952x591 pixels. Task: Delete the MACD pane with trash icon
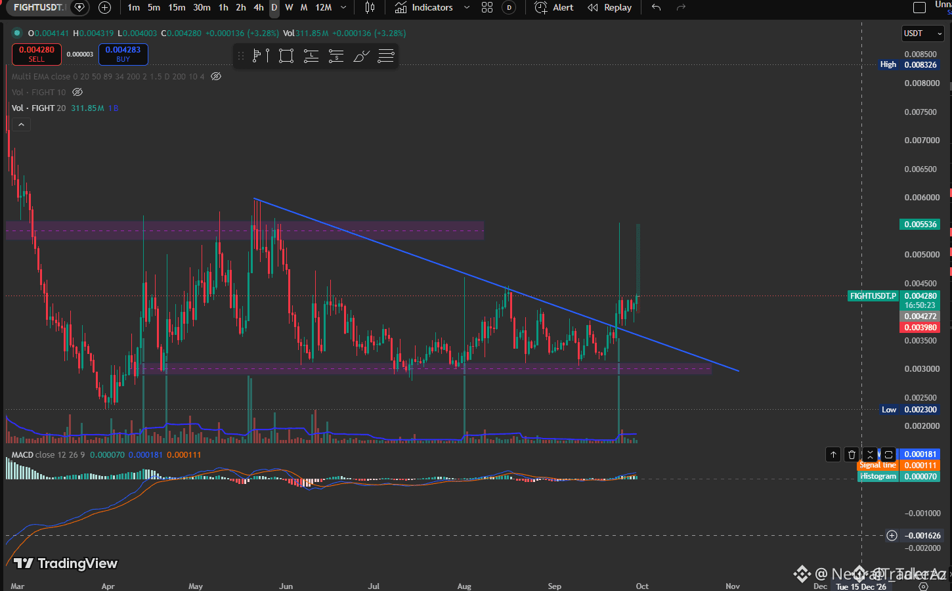tap(852, 454)
